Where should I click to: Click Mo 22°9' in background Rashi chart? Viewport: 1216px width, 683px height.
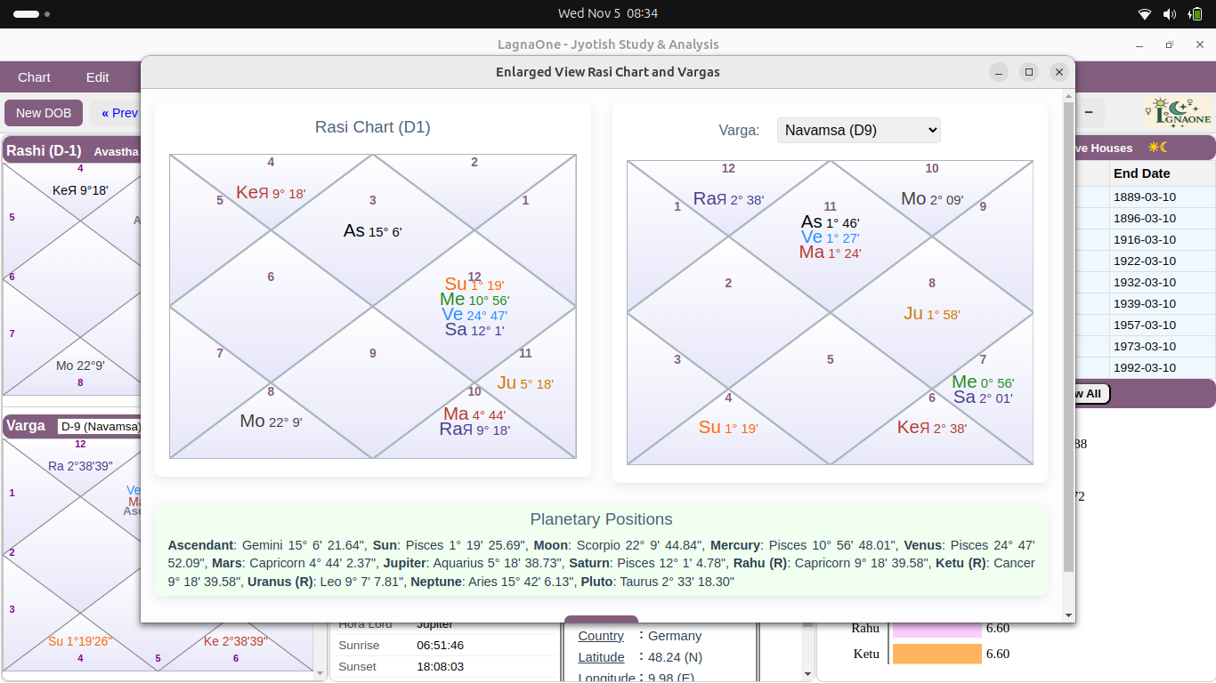[80, 366]
